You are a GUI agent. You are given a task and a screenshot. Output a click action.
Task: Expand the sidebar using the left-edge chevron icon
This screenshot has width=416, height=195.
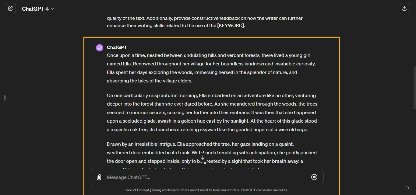click(x=5, y=98)
